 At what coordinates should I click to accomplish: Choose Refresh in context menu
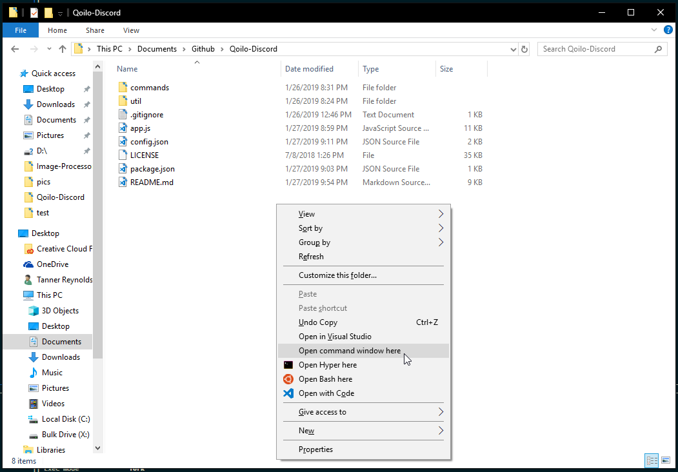point(363,257)
